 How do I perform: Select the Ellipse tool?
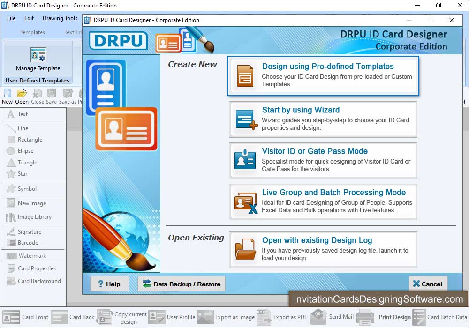tap(20, 151)
